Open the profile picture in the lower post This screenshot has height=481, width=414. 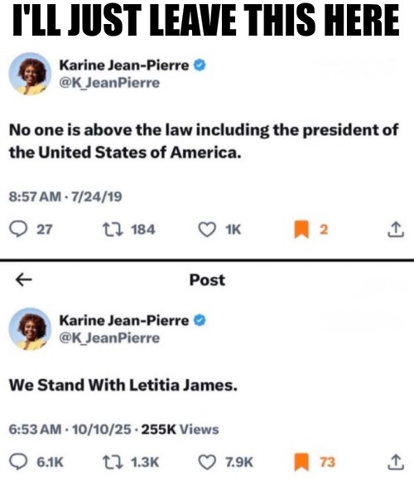tap(30, 329)
